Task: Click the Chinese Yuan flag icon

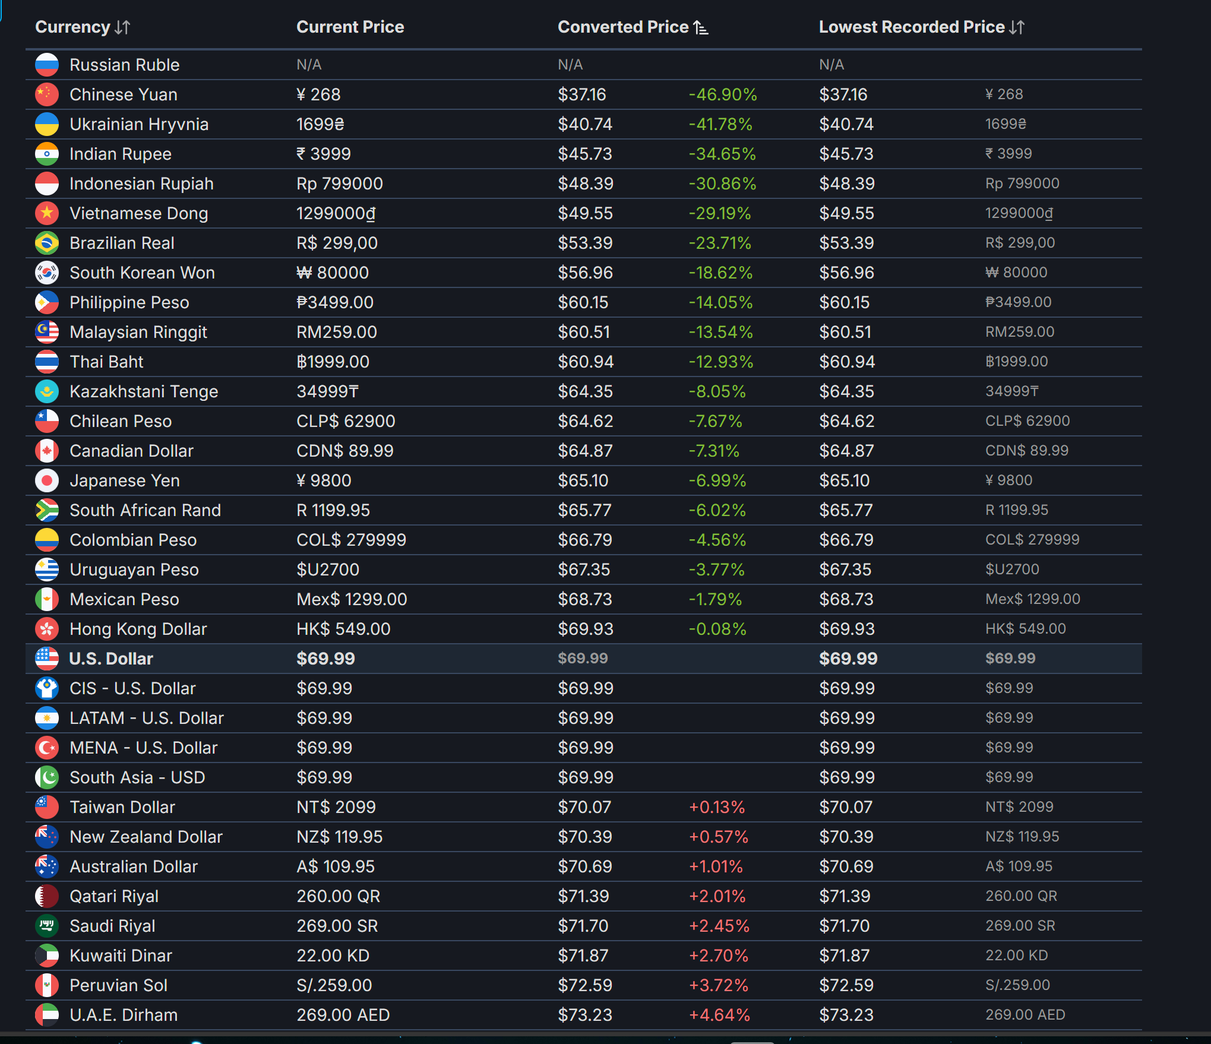Action: click(47, 94)
